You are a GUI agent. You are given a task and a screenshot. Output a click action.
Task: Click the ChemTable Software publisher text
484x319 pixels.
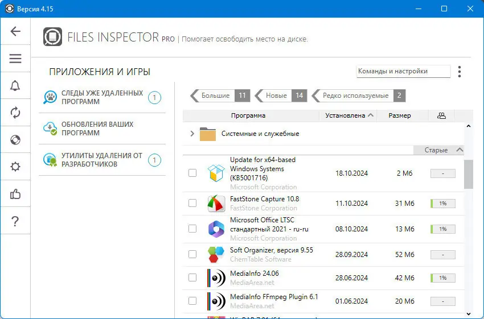tap(261, 259)
